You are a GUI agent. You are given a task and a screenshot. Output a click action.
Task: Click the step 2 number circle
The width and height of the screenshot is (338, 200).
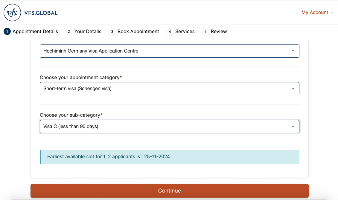(x=69, y=31)
